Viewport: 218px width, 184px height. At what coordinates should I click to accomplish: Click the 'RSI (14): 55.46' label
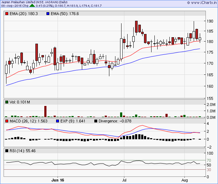(x=23, y=151)
